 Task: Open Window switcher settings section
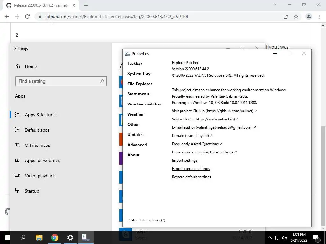[x=144, y=104]
